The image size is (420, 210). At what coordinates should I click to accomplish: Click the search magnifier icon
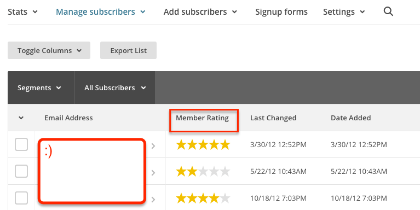[388, 11]
